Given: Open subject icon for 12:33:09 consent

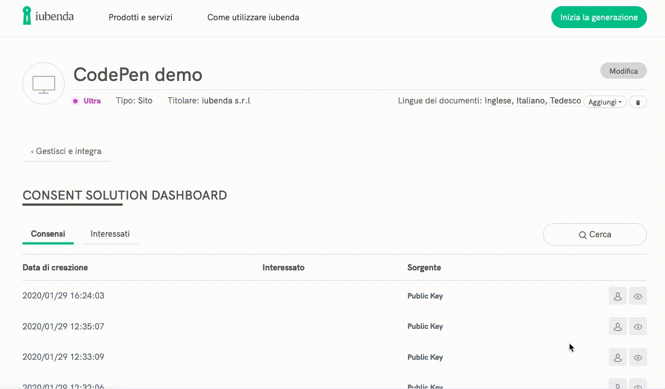Looking at the screenshot, I should point(617,357).
